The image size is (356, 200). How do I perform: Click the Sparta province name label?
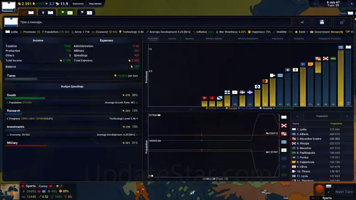click(x=31, y=186)
